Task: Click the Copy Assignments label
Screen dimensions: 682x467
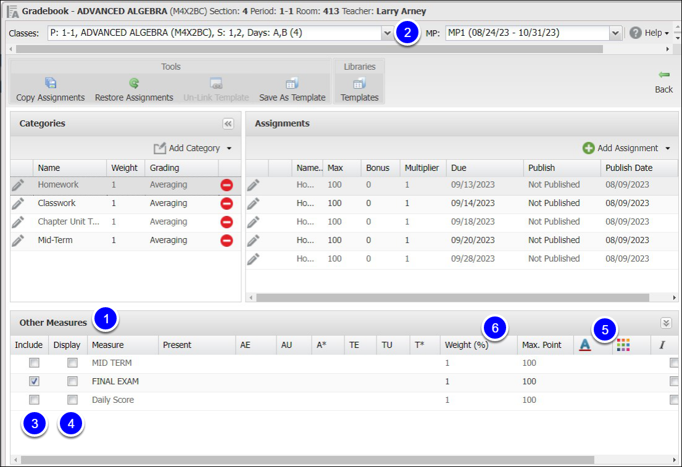Action: 51,97
